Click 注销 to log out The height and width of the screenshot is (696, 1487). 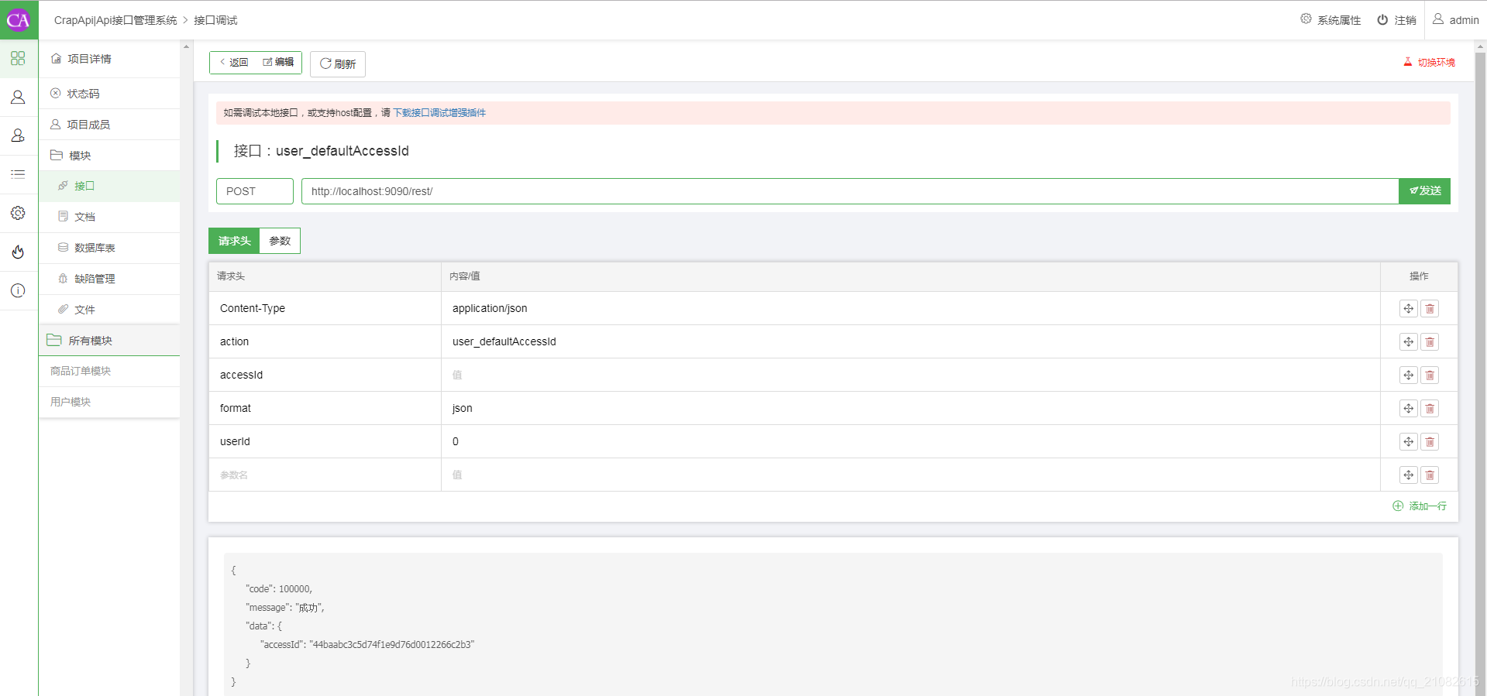(x=1396, y=20)
